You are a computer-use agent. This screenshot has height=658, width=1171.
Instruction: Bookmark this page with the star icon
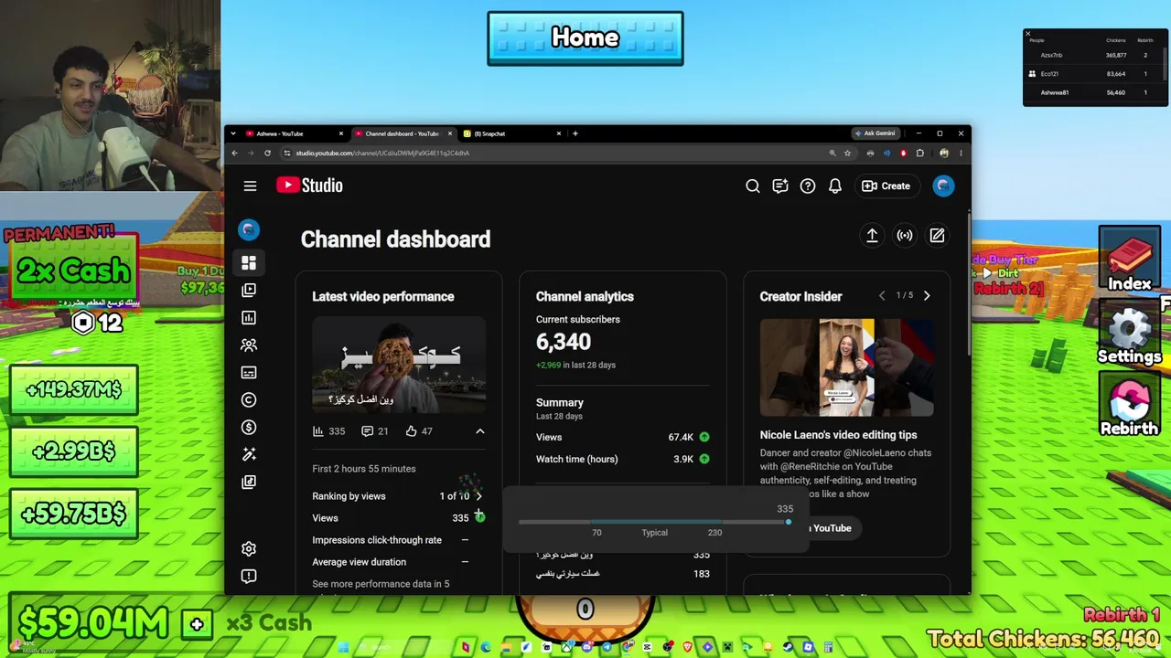coord(848,153)
